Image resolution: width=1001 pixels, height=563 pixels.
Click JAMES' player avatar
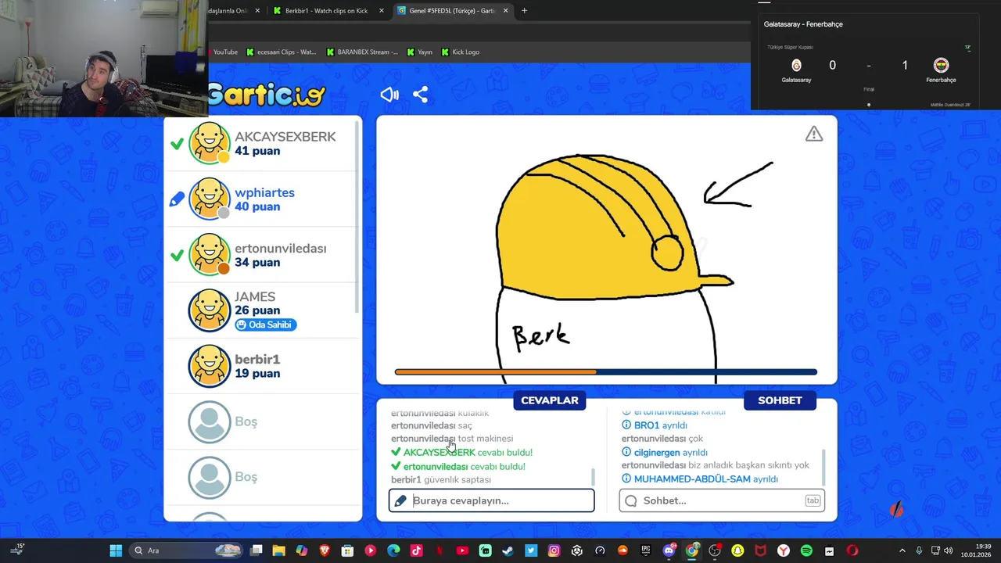tap(210, 310)
